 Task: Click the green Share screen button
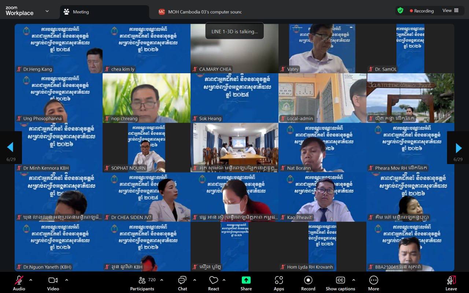[246, 280]
